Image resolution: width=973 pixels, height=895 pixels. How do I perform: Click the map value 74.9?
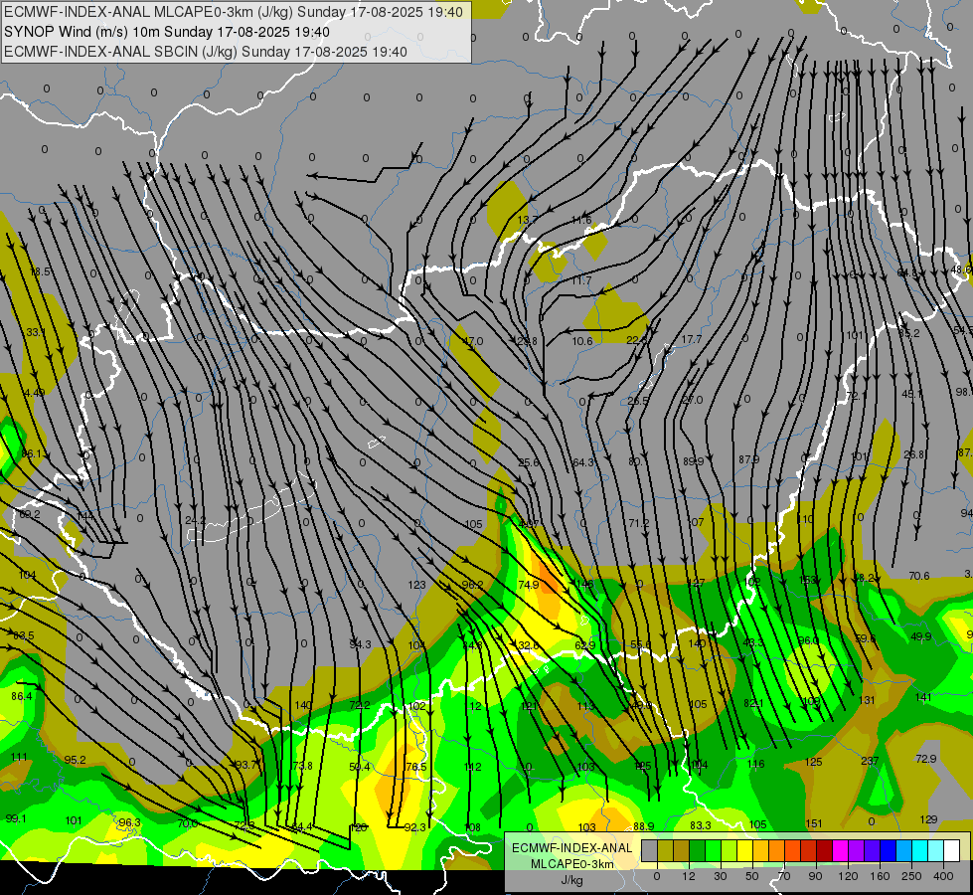tap(529, 585)
